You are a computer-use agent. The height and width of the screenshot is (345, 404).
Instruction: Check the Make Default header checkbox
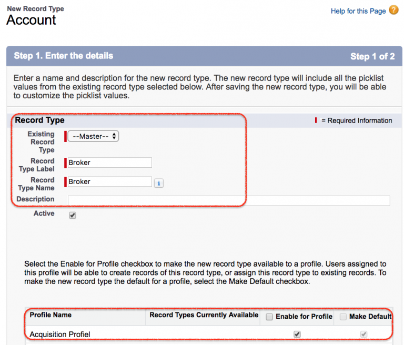(x=343, y=317)
